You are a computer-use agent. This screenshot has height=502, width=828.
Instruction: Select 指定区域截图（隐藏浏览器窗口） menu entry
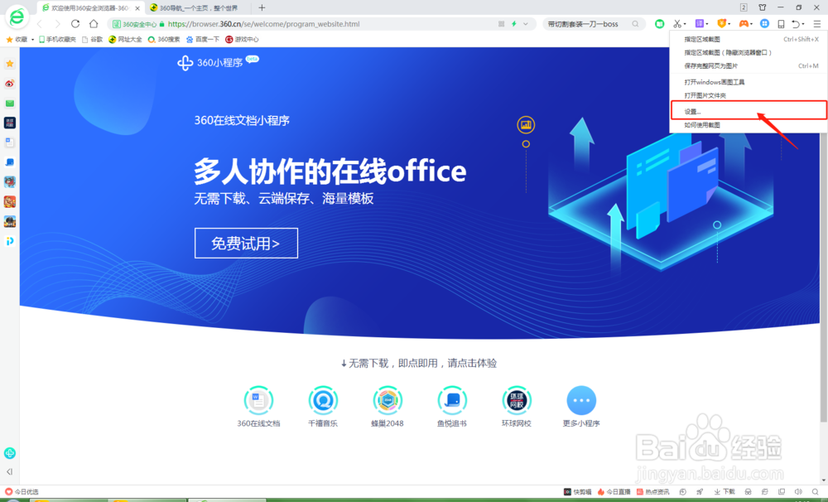point(748,52)
